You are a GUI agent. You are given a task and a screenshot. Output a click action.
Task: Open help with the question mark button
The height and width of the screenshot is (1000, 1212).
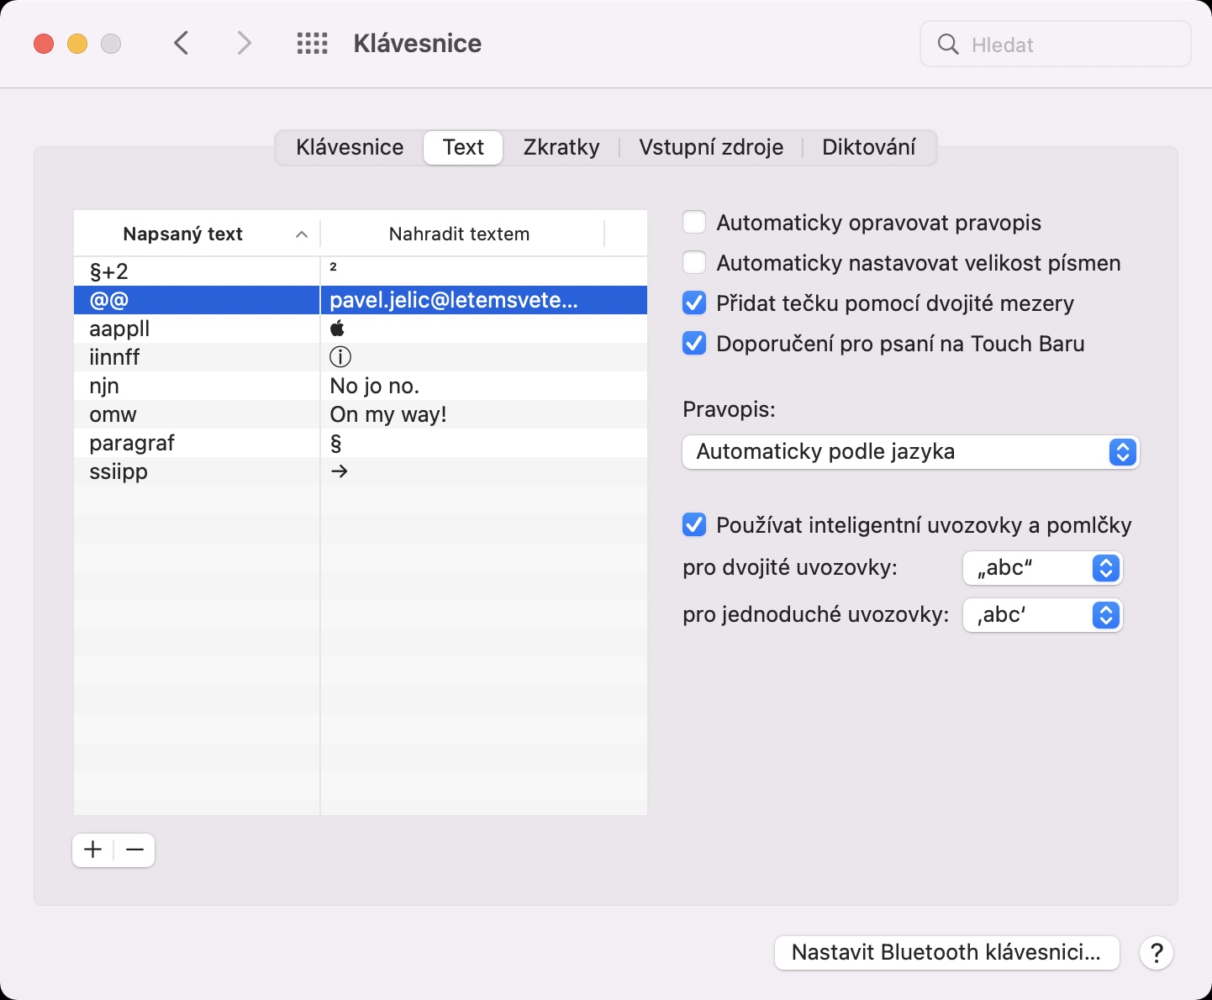[1157, 953]
